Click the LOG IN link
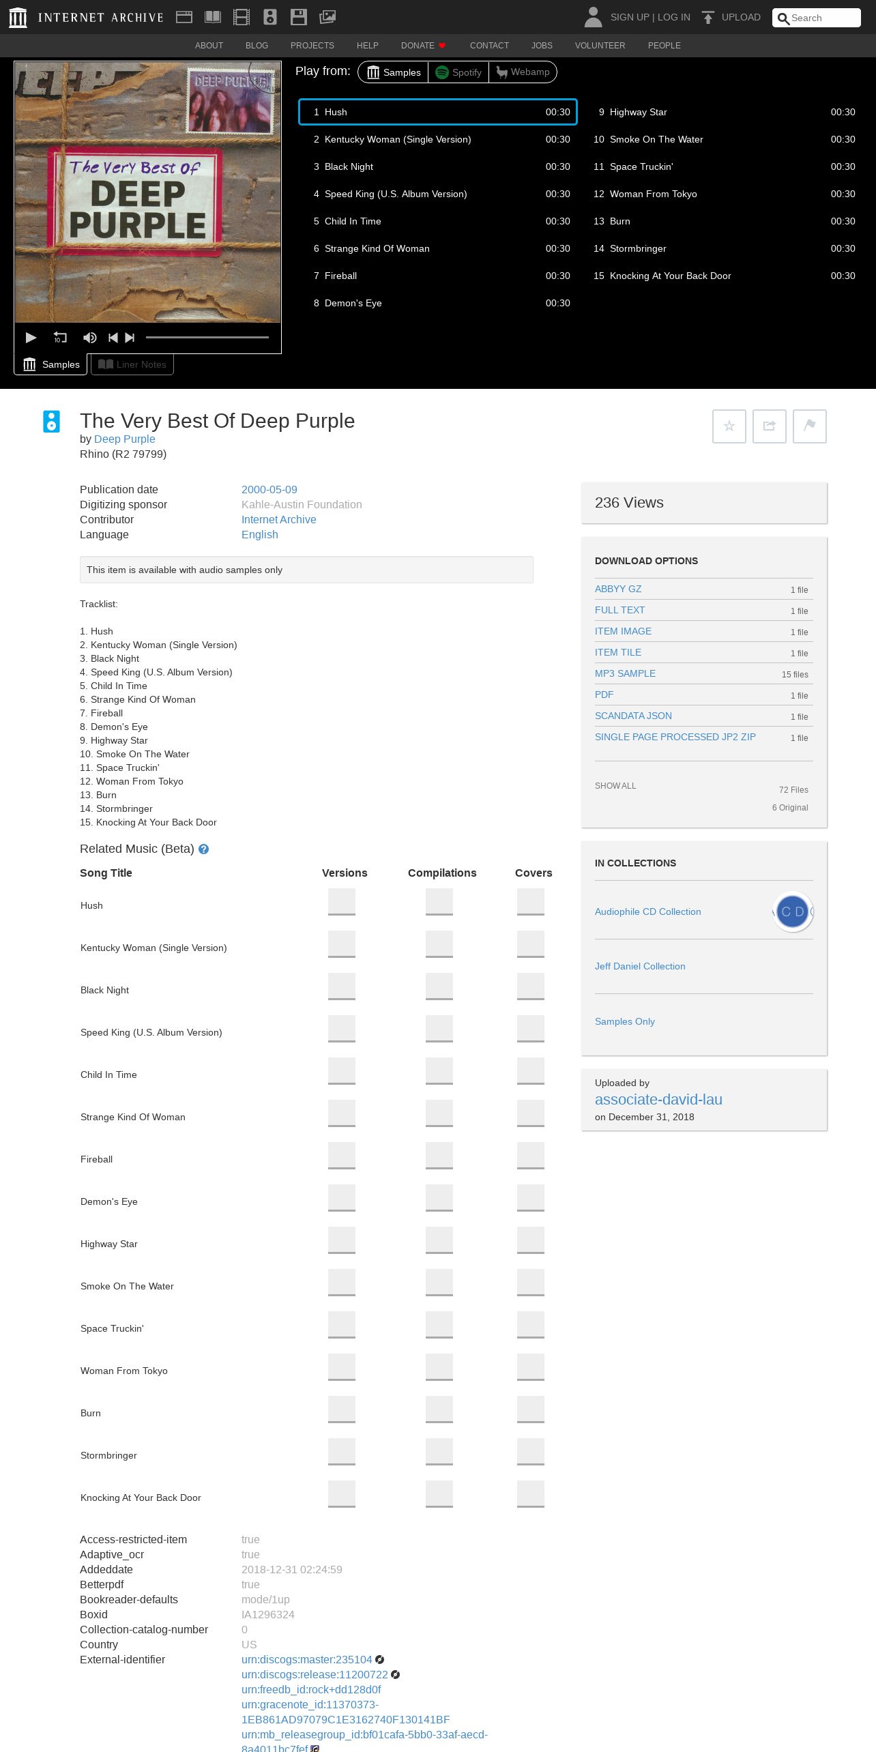 pos(674,17)
